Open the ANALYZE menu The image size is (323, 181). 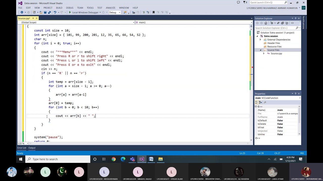click(x=111, y=8)
